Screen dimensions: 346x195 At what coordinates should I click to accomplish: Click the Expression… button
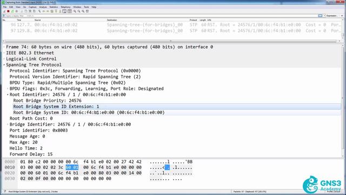pyautogui.click(x=331, y=16)
